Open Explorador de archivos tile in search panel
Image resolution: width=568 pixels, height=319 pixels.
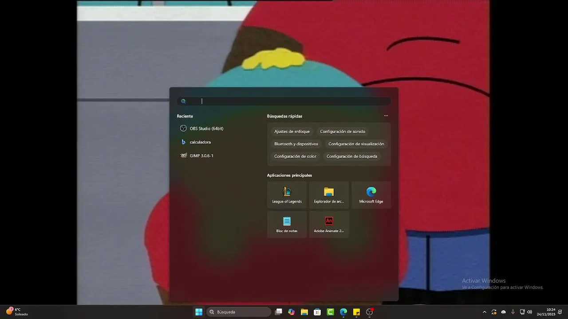tap(329, 195)
